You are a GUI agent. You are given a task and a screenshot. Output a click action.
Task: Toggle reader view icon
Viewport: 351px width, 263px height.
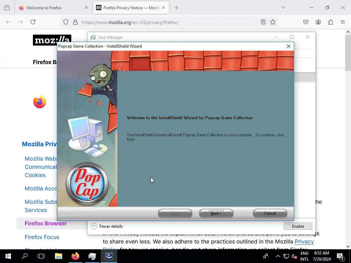point(263,22)
